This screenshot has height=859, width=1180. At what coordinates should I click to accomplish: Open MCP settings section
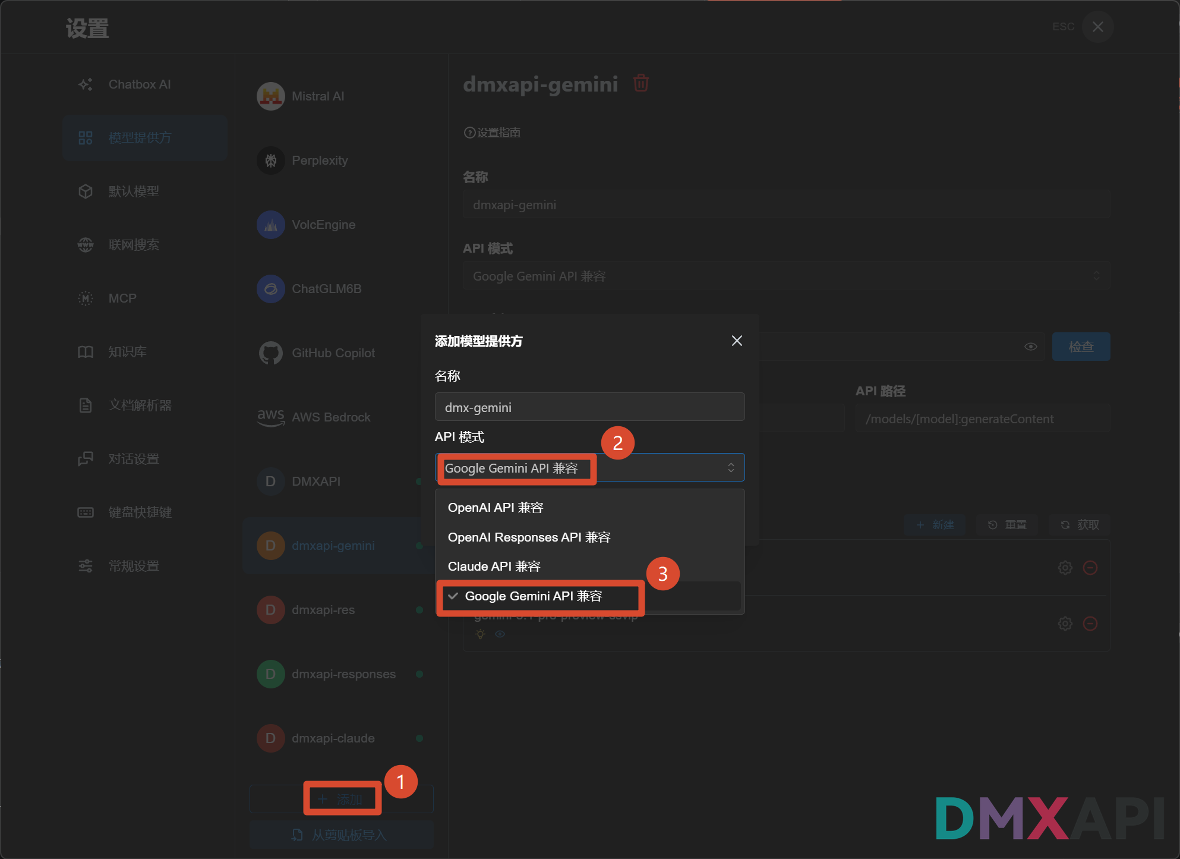[144, 298]
